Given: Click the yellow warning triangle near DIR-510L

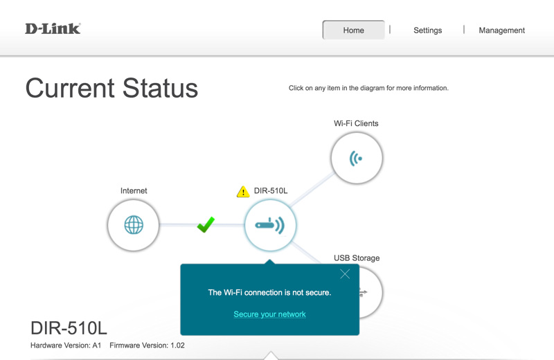Looking at the screenshot, I should [243, 192].
